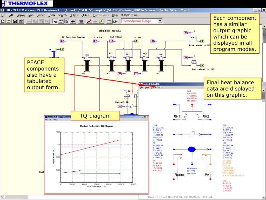266x200 pixels.
Task: Click the greyed-out delete X toolbar icon
Action: click(x=41, y=21)
